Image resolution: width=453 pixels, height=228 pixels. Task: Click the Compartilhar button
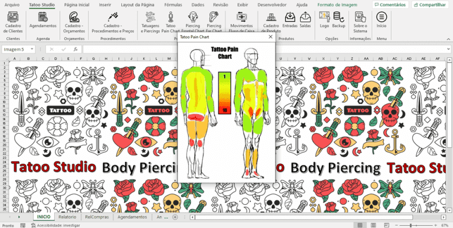click(430, 5)
